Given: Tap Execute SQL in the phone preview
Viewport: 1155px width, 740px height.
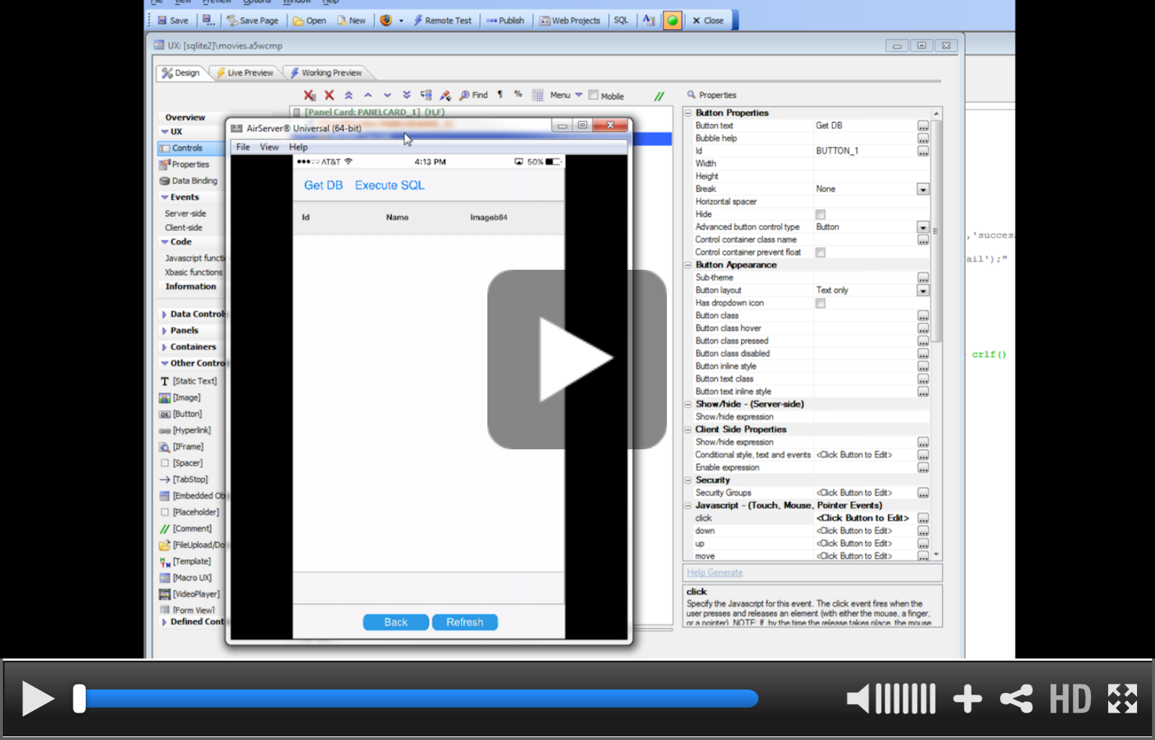Looking at the screenshot, I should click(x=389, y=185).
